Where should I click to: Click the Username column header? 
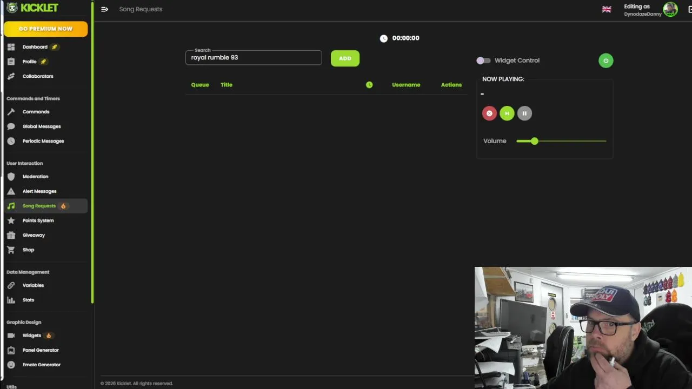(406, 85)
